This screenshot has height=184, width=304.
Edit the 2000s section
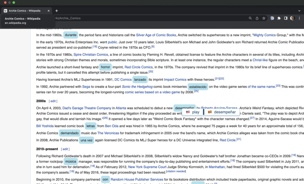pyautogui.click(x=53, y=101)
